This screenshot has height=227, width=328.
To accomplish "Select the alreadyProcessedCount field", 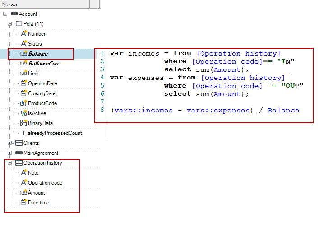I will click(x=55, y=133).
